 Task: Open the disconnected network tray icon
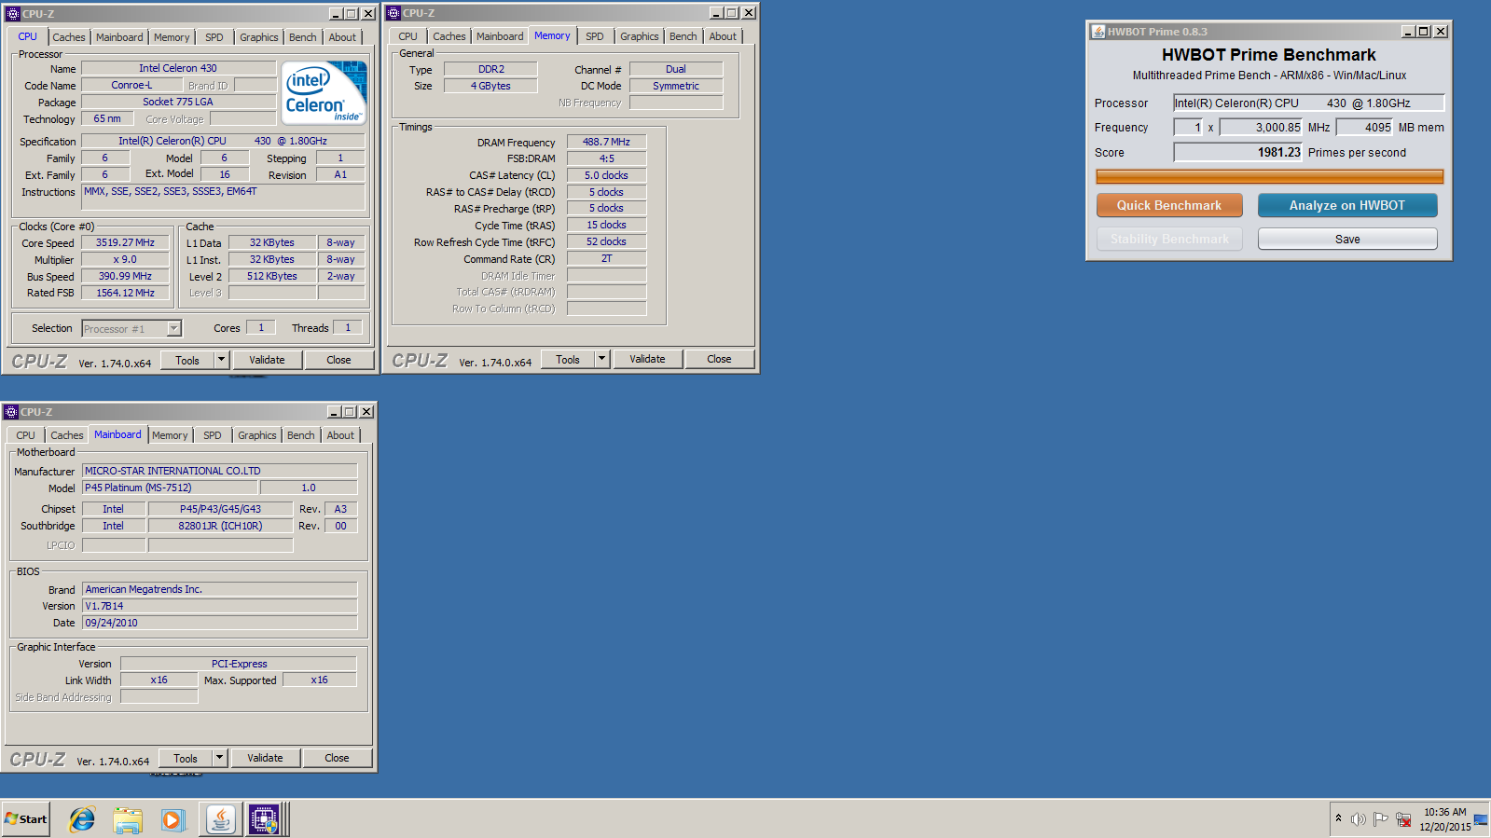pos(1403,819)
